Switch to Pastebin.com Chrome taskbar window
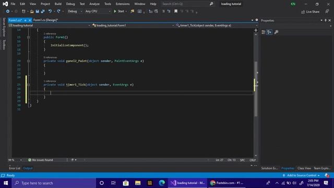 pos(226,183)
